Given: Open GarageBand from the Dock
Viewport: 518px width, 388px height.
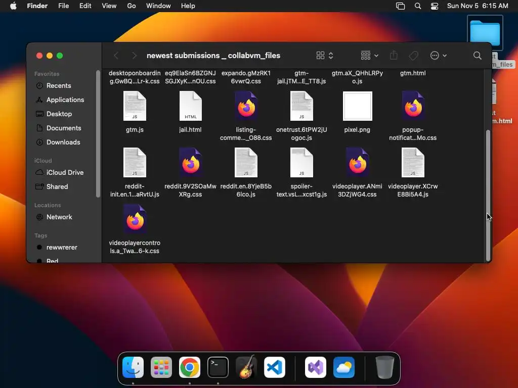Looking at the screenshot, I should pyautogui.click(x=246, y=367).
